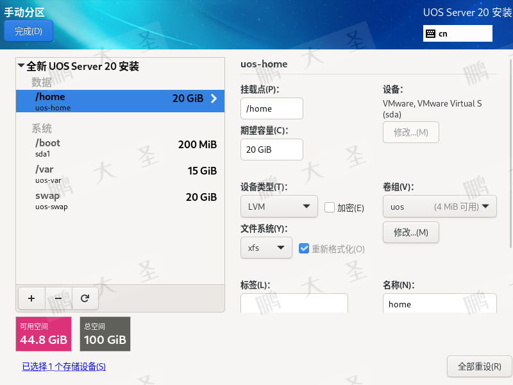Toggle the 加密(E) encrypt checkbox
The height and width of the screenshot is (385, 513).
coord(330,207)
